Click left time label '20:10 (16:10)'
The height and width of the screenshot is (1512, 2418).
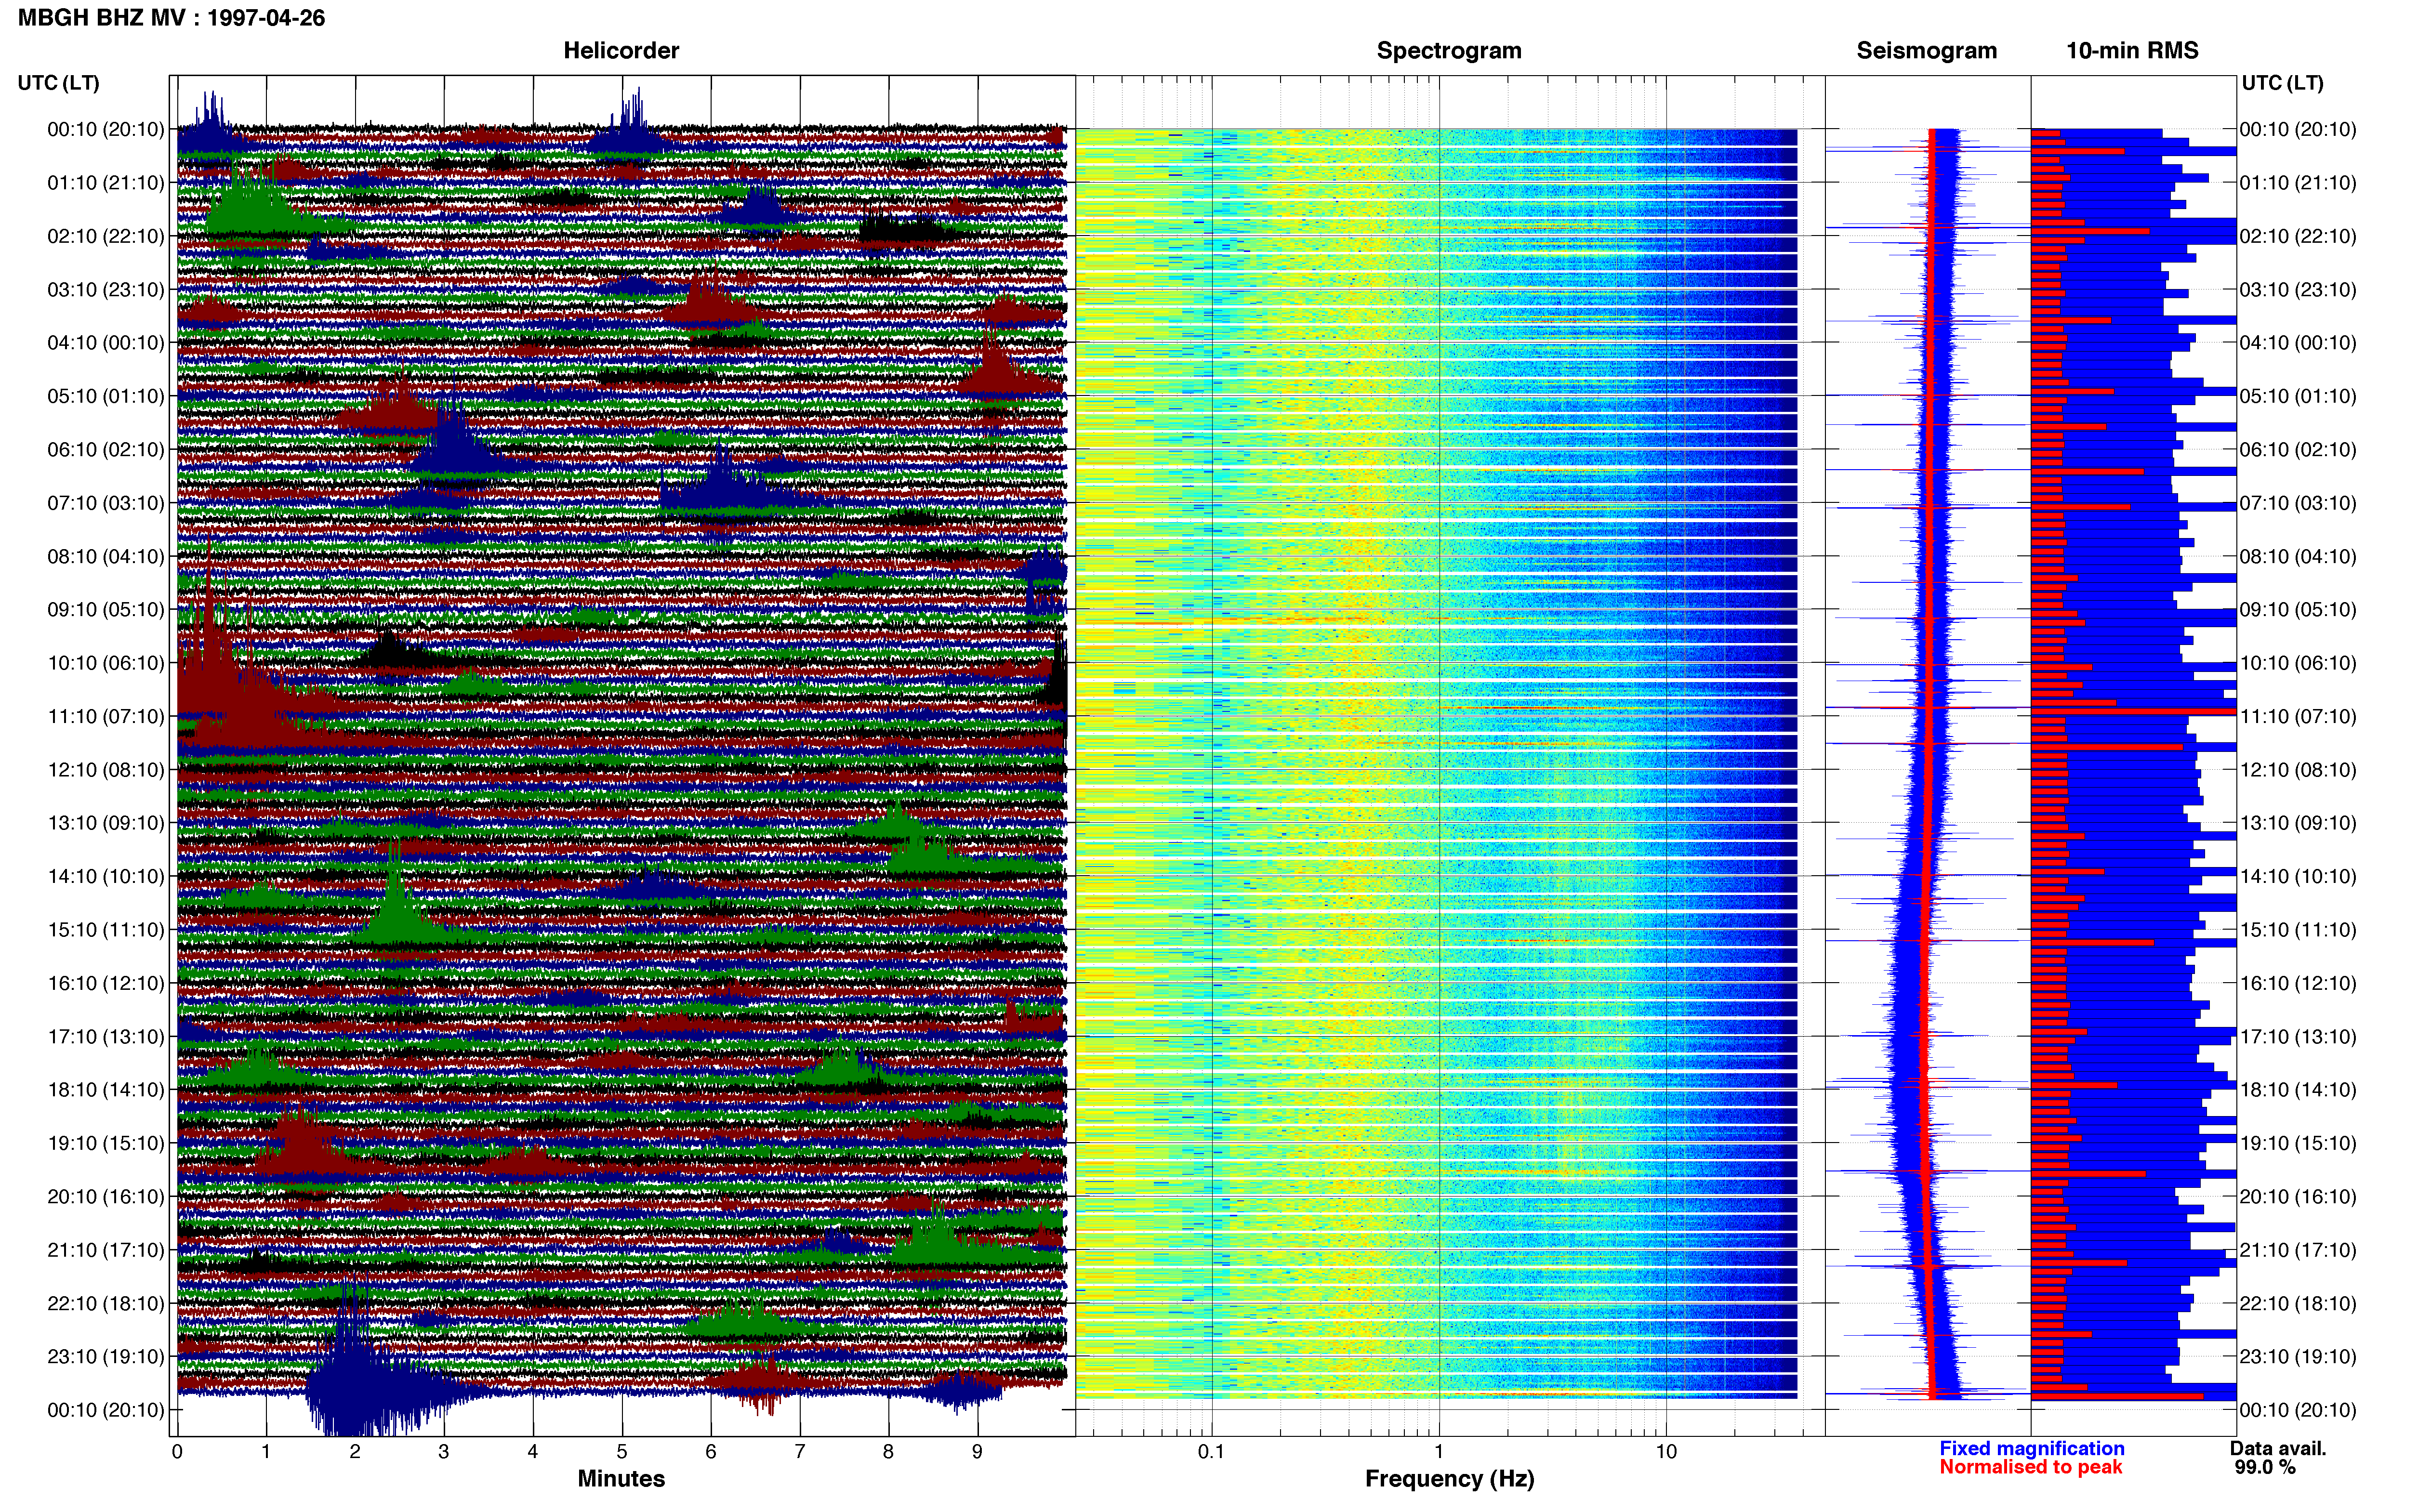106,1197
